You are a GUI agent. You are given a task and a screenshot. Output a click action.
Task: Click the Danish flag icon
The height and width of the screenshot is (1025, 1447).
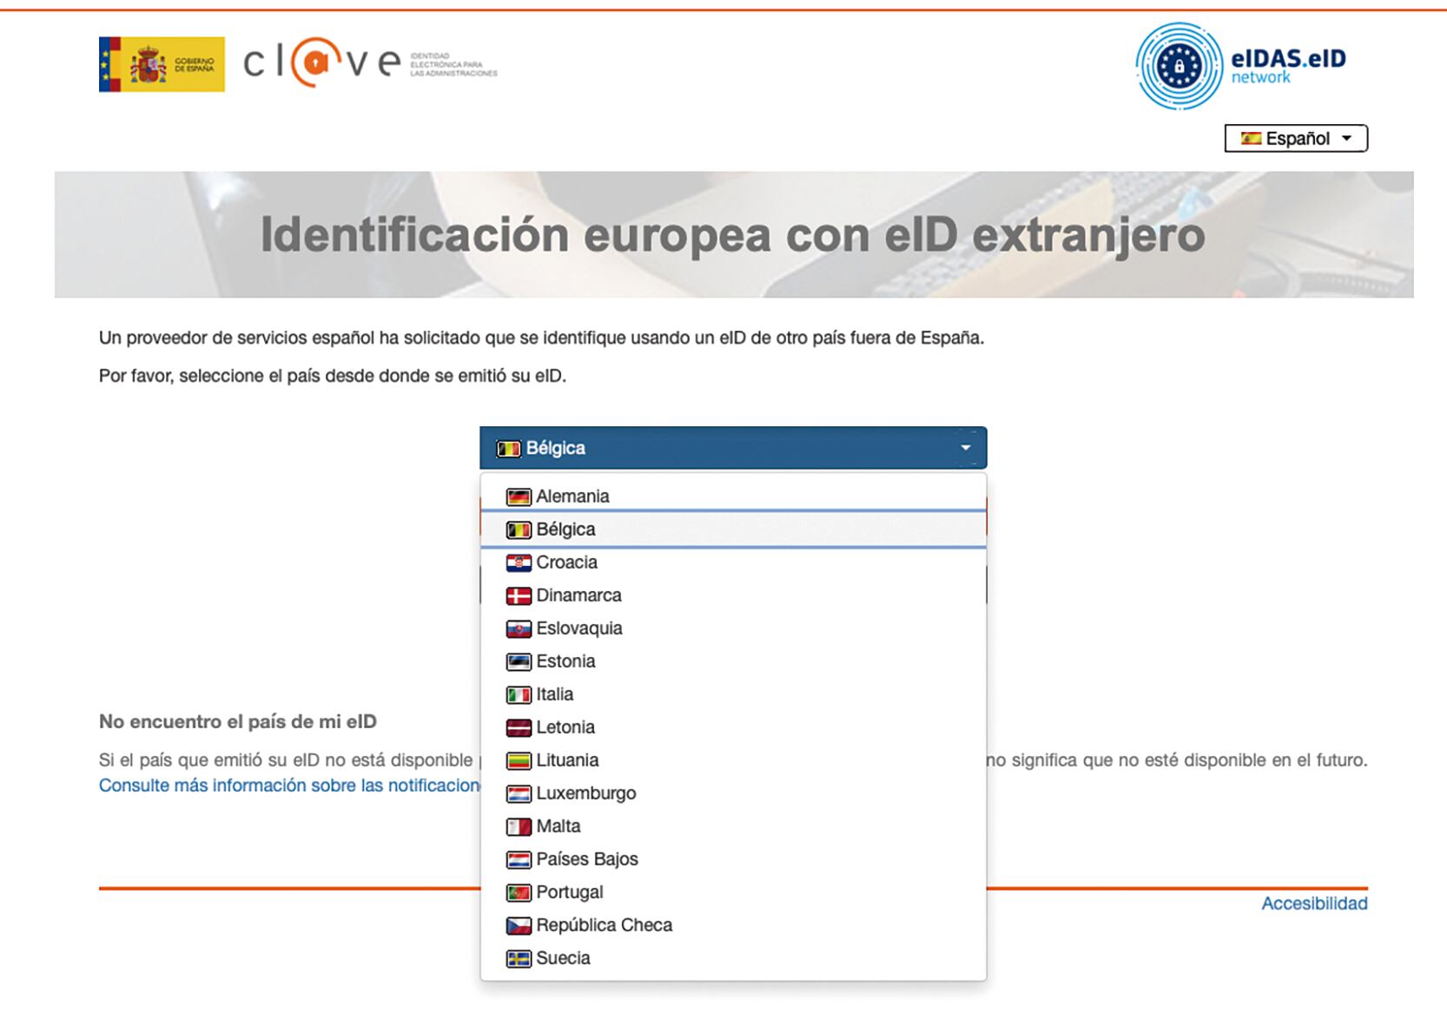pyautogui.click(x=519, y=596)
